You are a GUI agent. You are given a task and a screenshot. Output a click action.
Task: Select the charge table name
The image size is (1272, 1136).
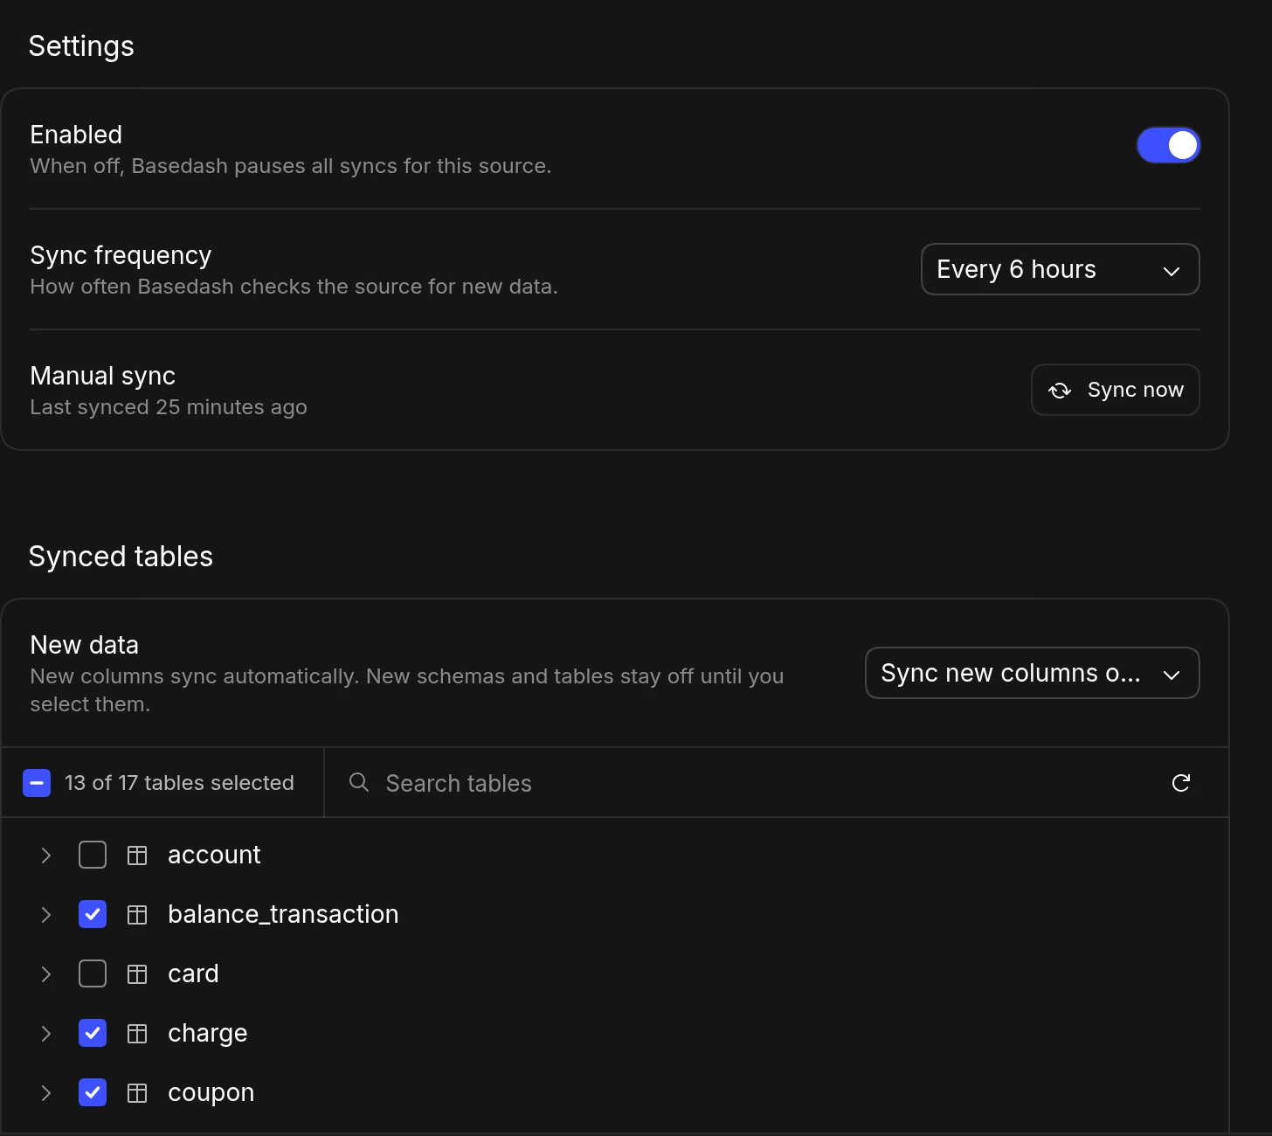pos(208,1033)
